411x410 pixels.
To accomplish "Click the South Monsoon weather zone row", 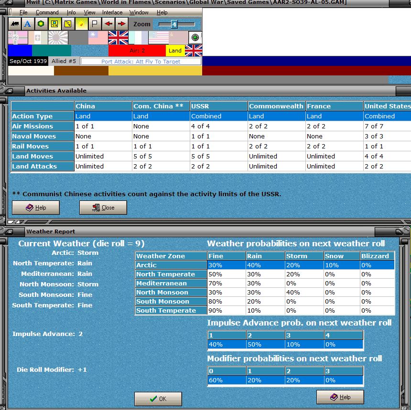I will click(265, 301).
